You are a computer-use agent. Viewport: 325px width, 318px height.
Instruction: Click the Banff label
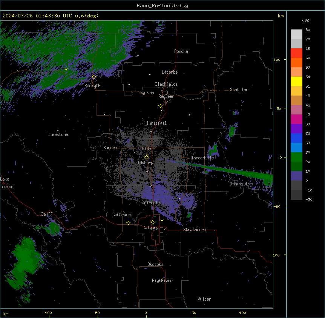click(x=47, y=214)
